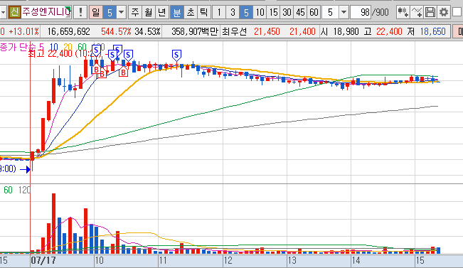This screenshot has width=463, height=268.
Task: Click the 07/17 date label on time axis
Action: click(43, 261)
